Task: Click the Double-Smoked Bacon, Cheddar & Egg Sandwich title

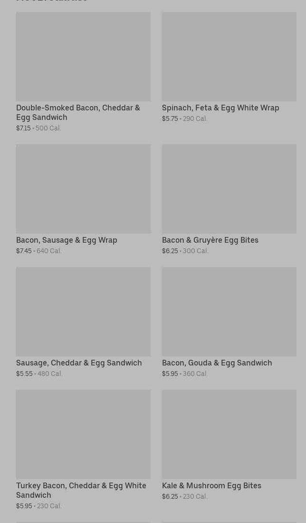Action: click(78, 112)
